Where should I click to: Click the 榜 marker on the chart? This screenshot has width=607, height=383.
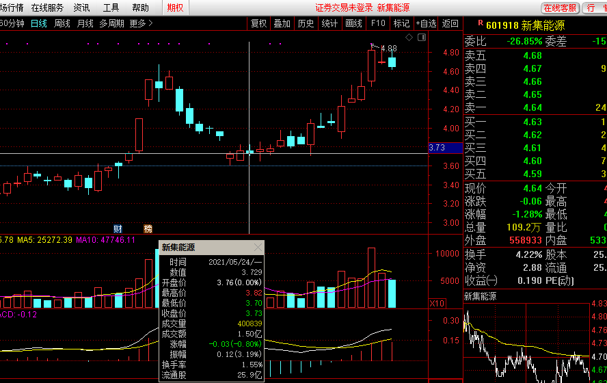[x=148, y=229]
